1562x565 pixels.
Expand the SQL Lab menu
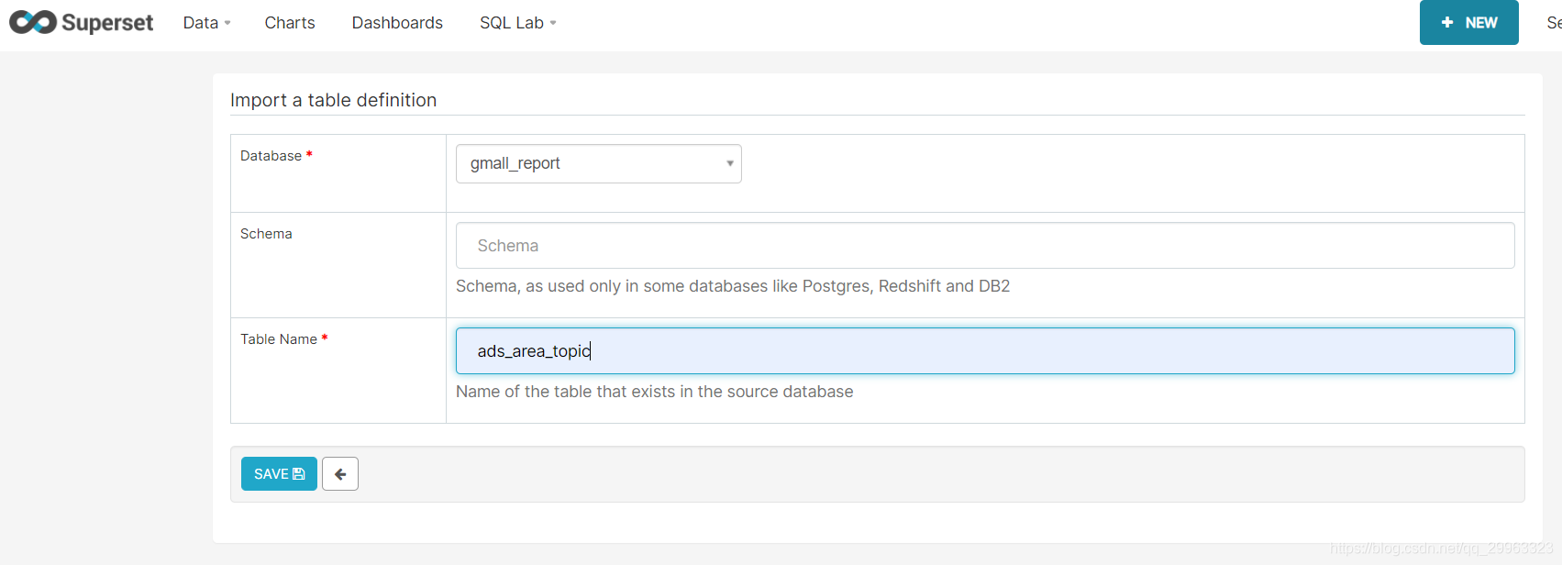(x=512, y=23)
